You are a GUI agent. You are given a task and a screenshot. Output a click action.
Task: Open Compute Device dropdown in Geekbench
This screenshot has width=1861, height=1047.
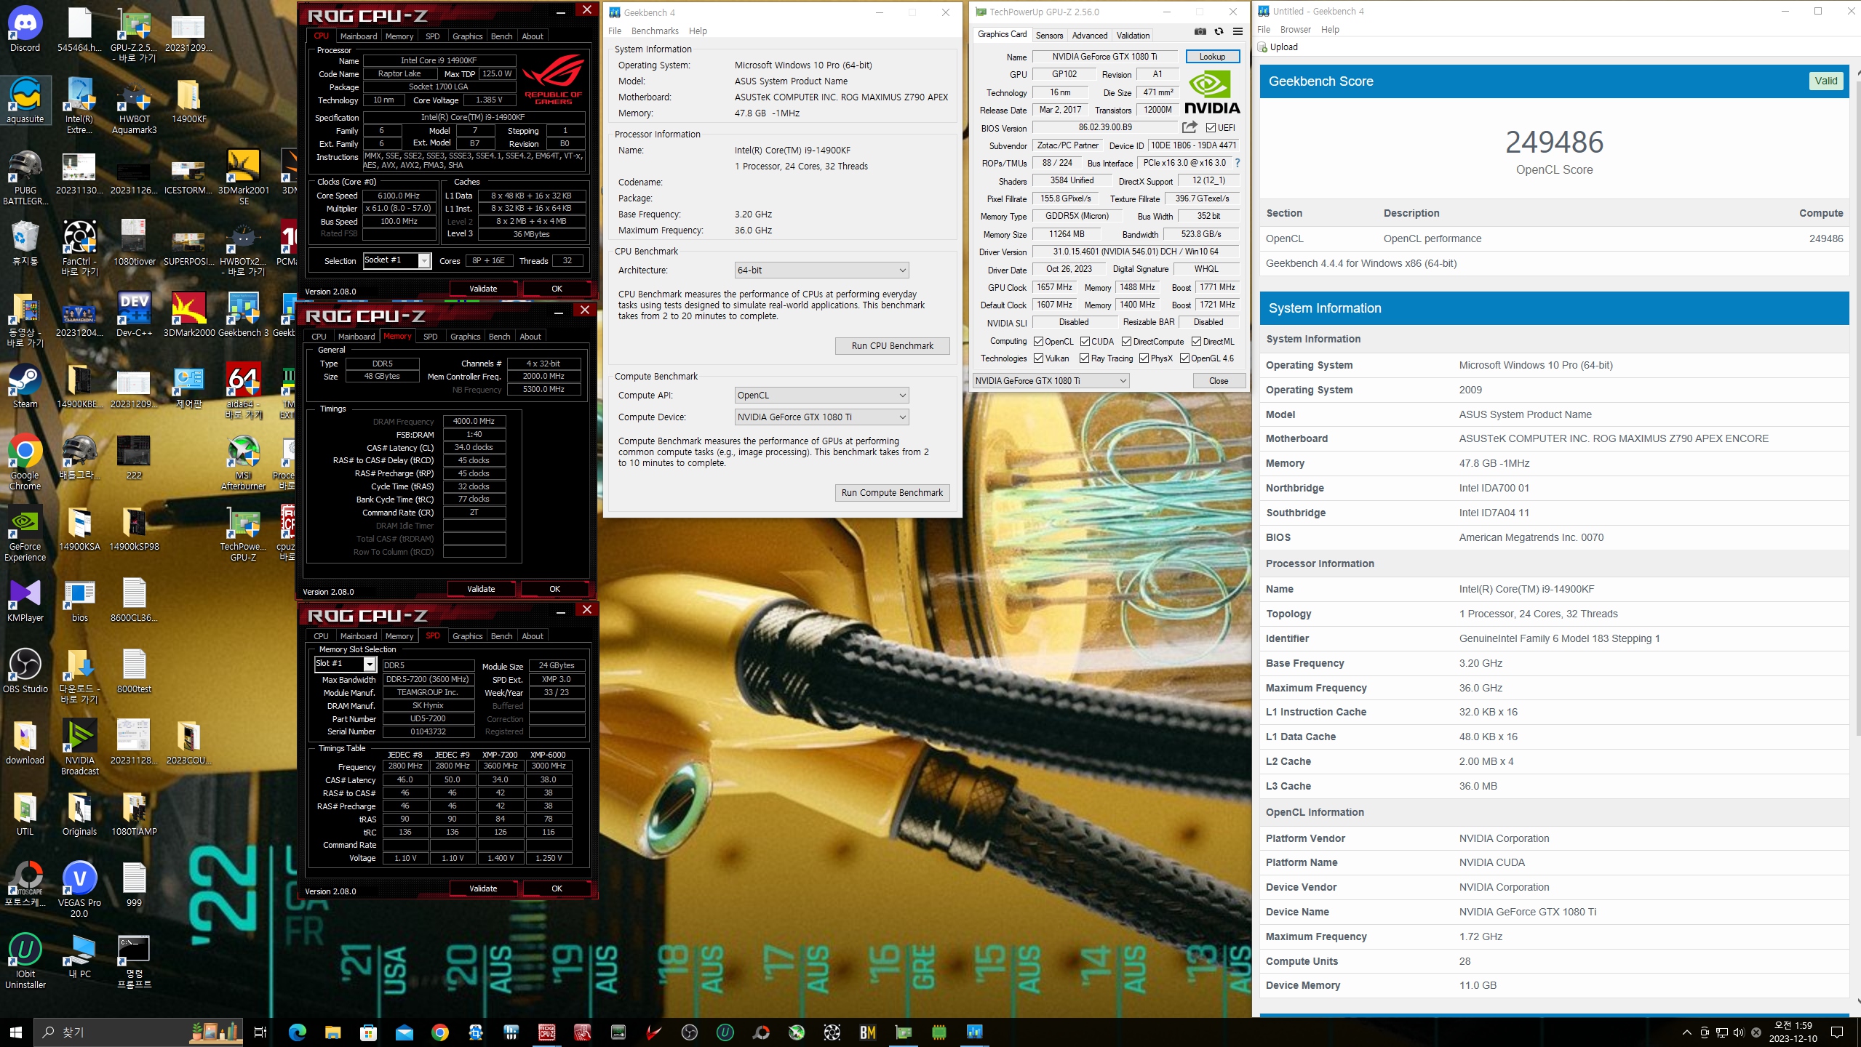click(x=821, y=417)
